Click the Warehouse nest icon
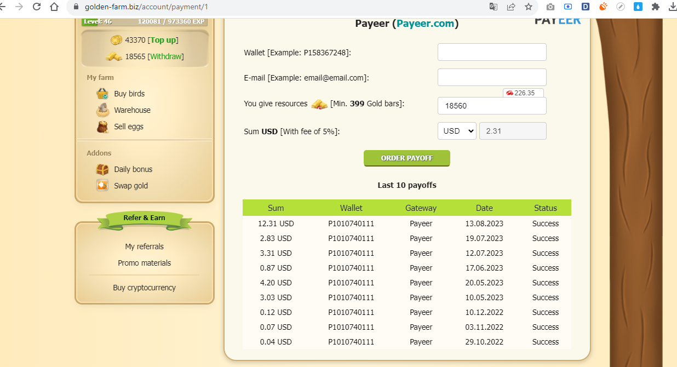 tap(102, 110)
